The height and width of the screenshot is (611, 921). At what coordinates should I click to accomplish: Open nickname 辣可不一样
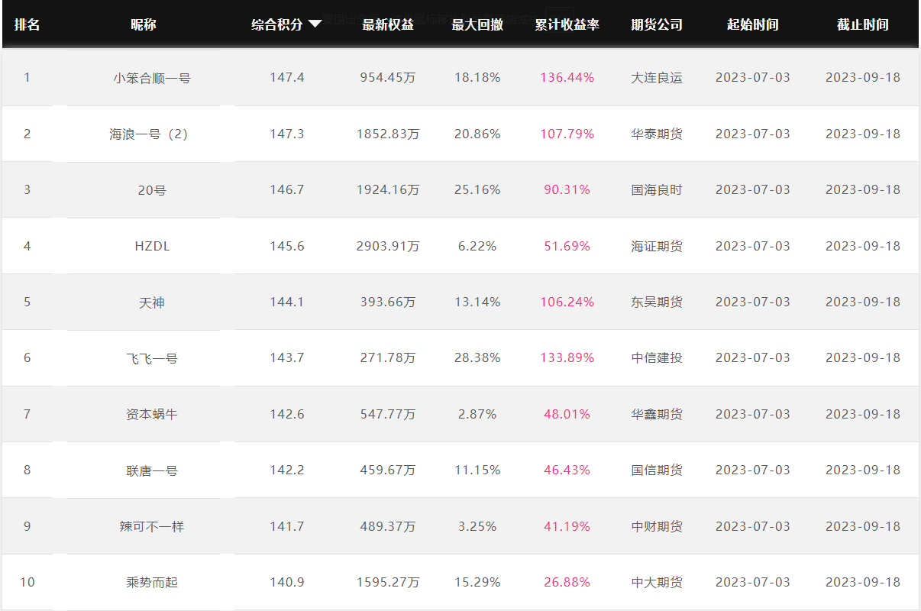pos(152,526)
